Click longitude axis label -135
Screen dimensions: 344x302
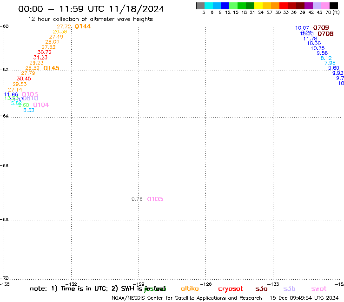point(5,284)
